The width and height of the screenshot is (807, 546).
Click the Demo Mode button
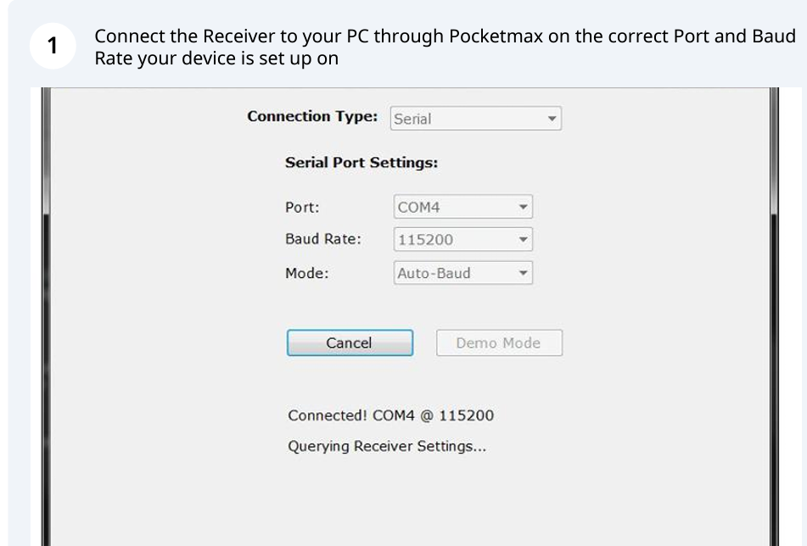(x=498, y=343)
